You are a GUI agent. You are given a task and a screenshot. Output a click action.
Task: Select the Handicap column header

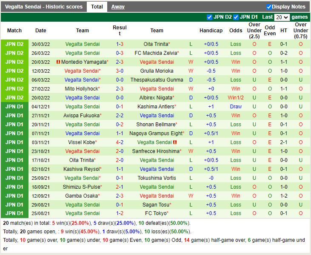pos(211,31)
